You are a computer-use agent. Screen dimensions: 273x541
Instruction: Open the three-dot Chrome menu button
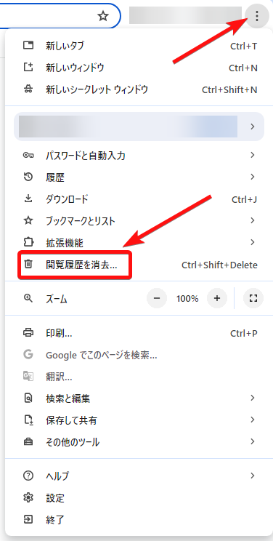coord(257,15)
